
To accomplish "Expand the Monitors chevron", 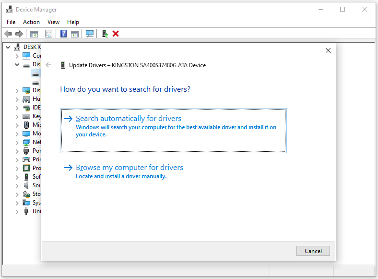I will point(17,134).
